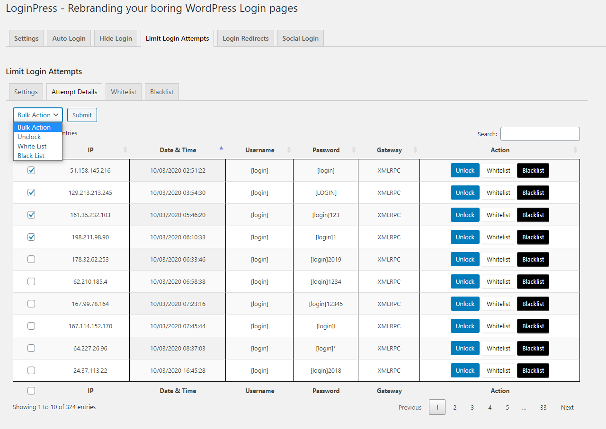Go to the Previous page of entries
606x429 pixels.
pos(410,407)
